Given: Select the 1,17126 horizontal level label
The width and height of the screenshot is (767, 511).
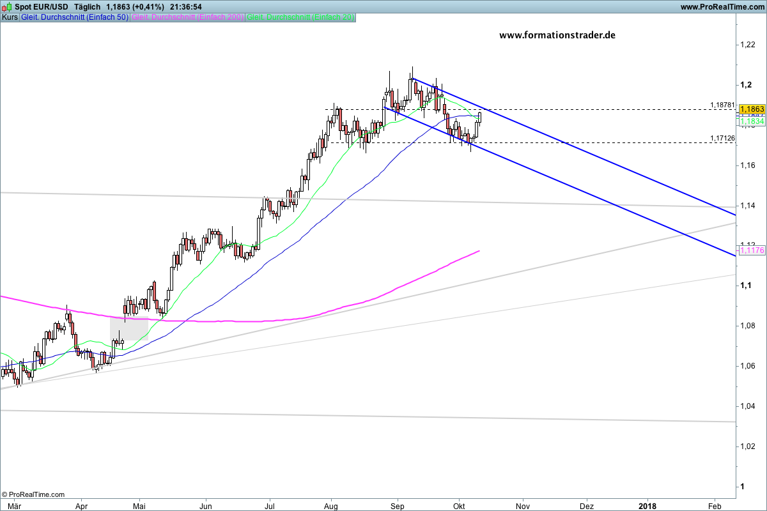Looking at the screenshot, I should coord(722,138).
